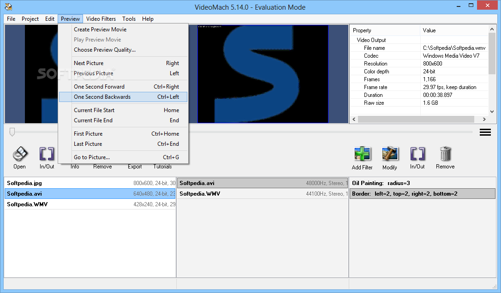Click the Duration value 00:00:38.897
Viewport: 501px width, 293px height.
point(437,95)
